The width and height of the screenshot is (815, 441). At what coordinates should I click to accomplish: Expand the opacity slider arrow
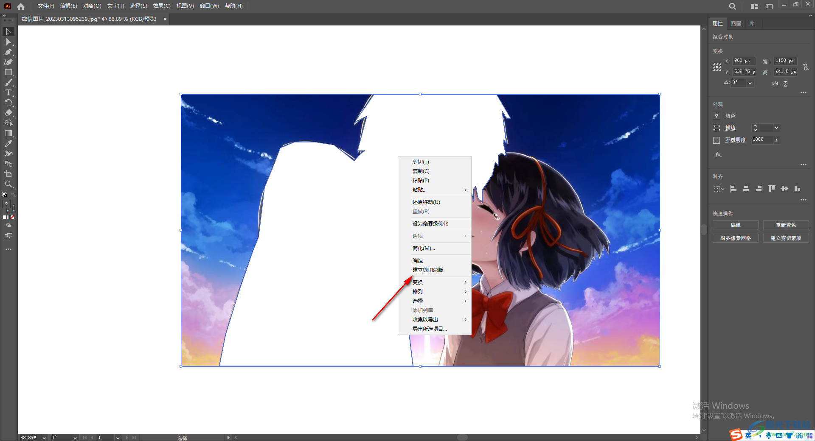click(776, 140)
